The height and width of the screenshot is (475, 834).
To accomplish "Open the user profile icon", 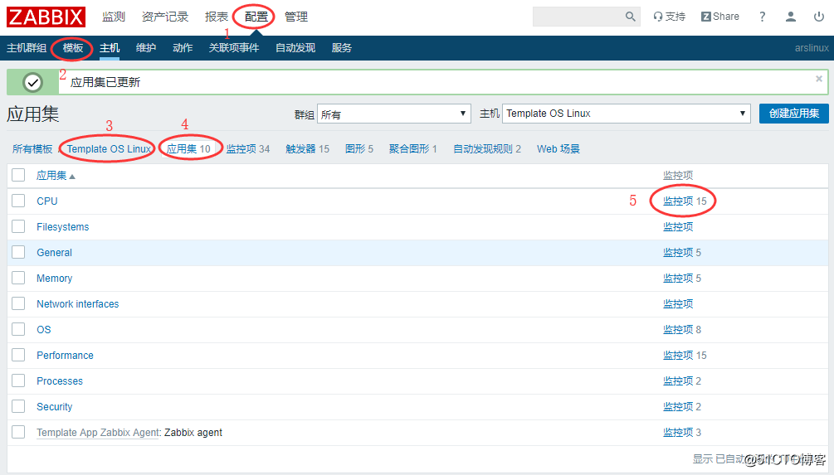I will click(791, 17).
